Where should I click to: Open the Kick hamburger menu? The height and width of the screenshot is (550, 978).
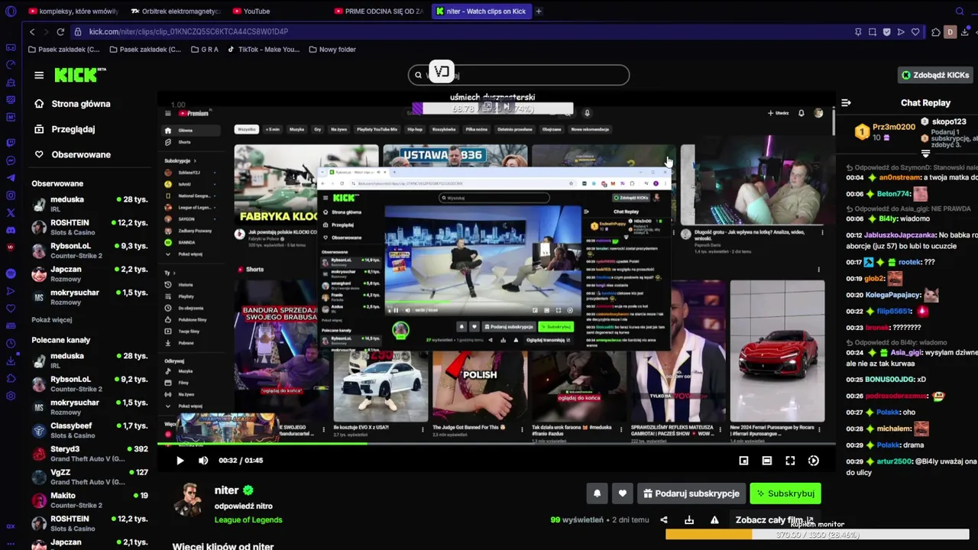(x=39, y=75)
